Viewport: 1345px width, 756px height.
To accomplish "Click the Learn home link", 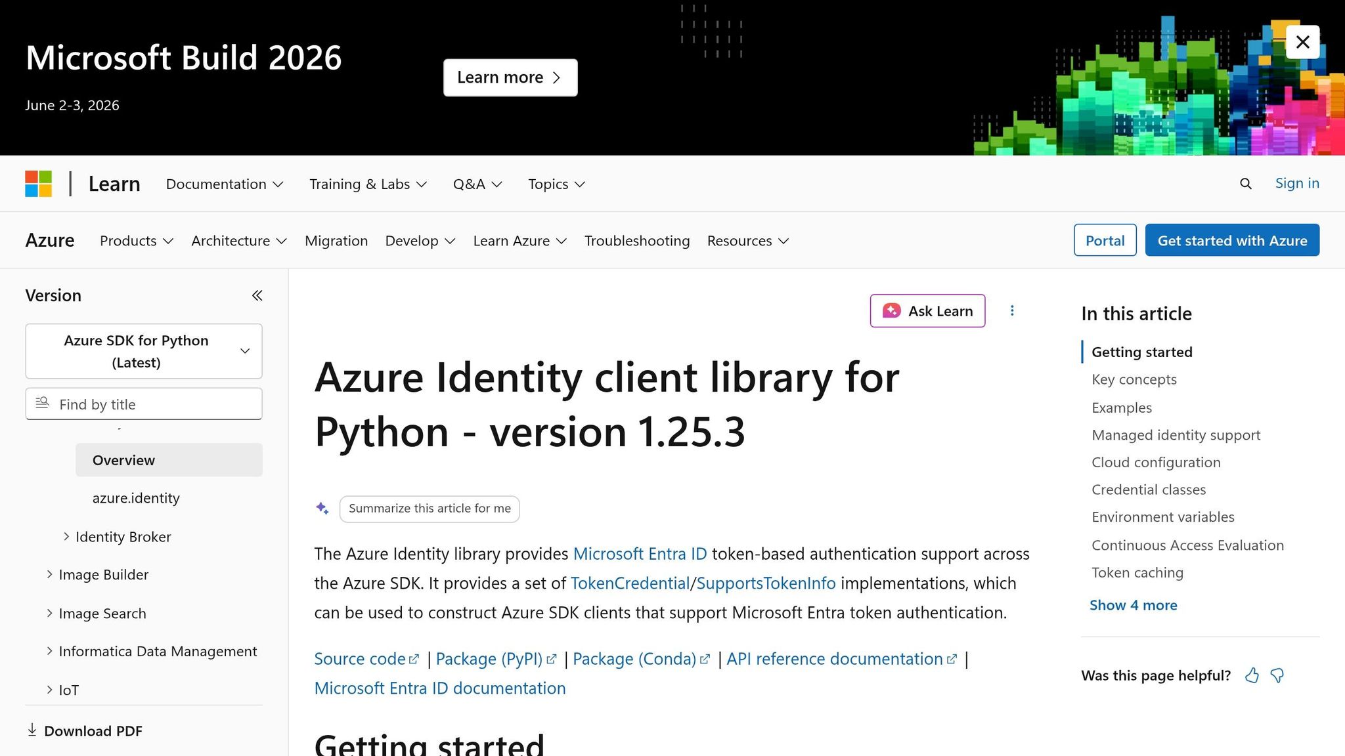I will [114, 184].
